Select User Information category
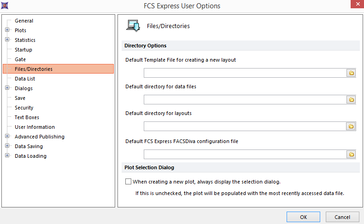364x224 pixels. click(x=35, y=127)
